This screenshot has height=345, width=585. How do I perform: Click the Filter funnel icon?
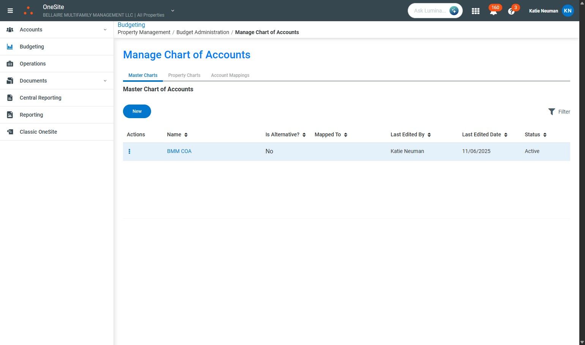tap(552, 111)
